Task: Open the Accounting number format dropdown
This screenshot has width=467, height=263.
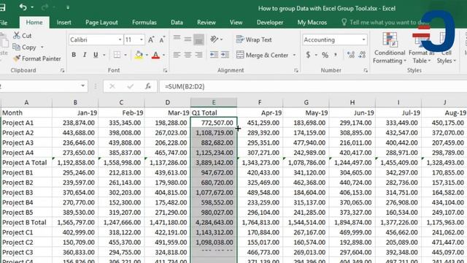Action: click(363, 39)
